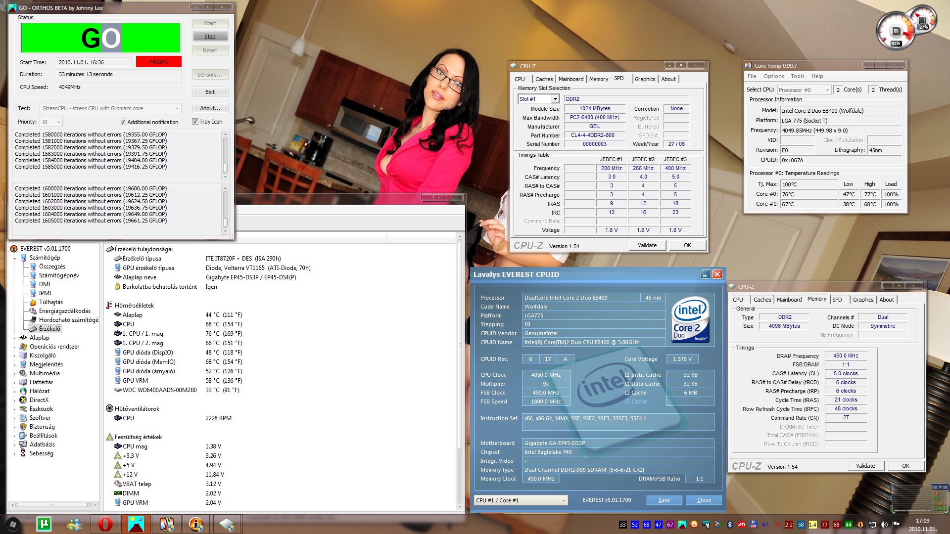Click the blue floppy disk tray icon

tap(753, 525)
